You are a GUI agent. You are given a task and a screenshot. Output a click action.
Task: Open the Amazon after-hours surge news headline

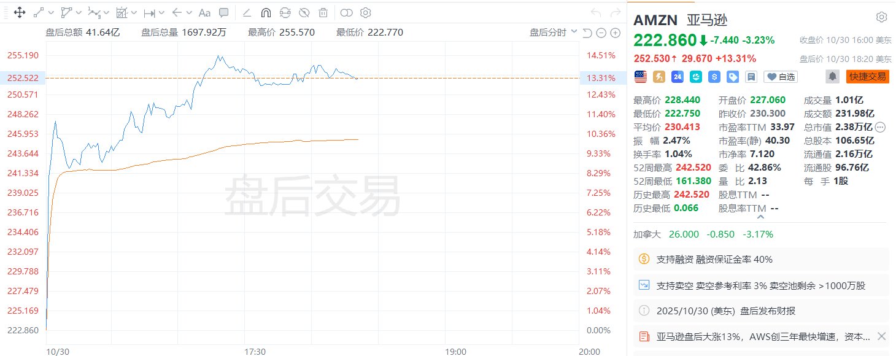(x=763, y=336)
